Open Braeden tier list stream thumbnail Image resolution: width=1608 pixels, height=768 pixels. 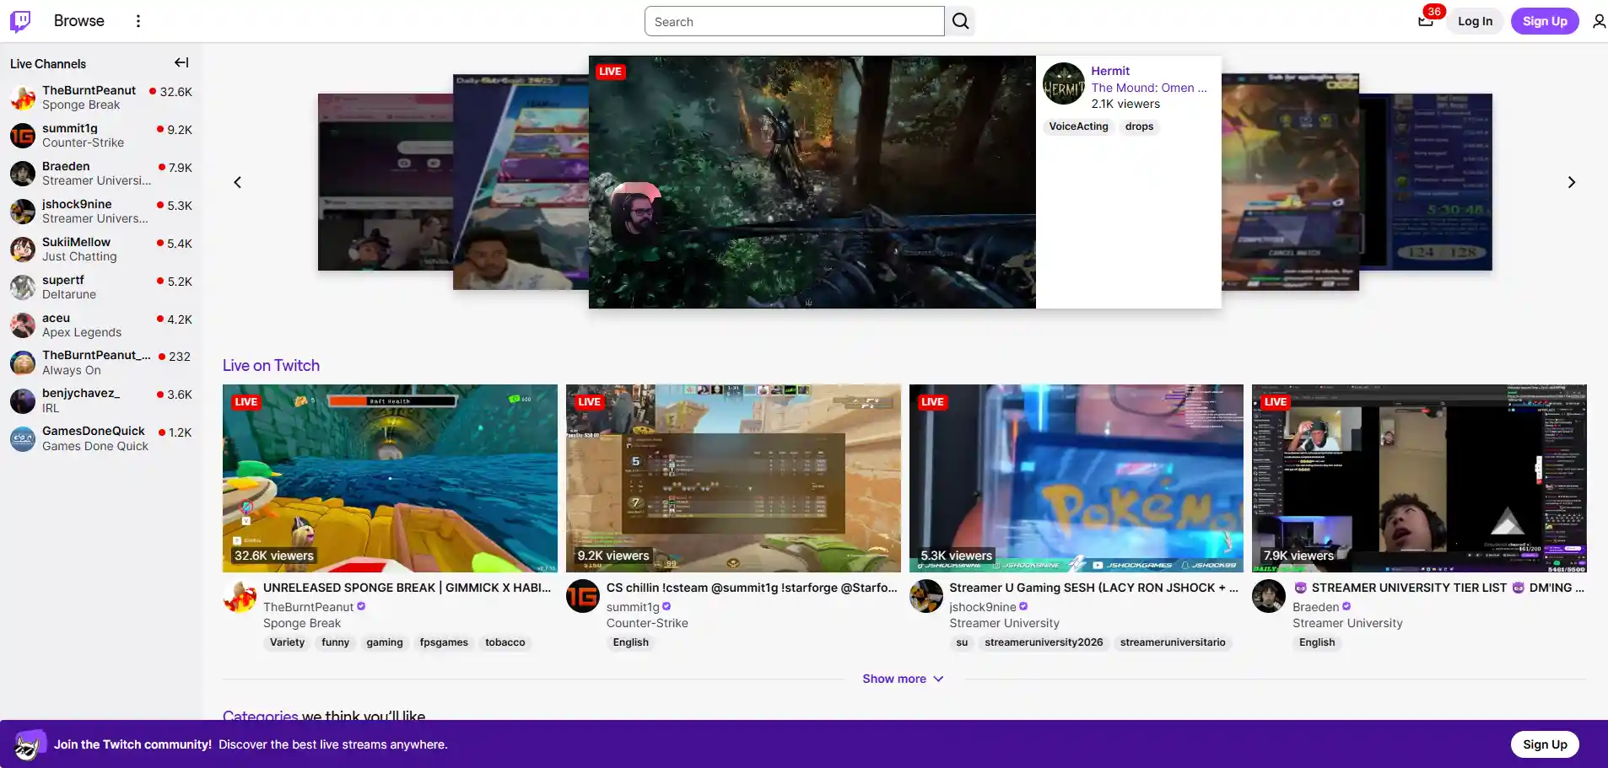point(1419,478)
